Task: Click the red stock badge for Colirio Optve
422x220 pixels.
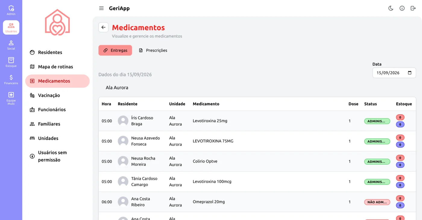Action: (400, 158)
